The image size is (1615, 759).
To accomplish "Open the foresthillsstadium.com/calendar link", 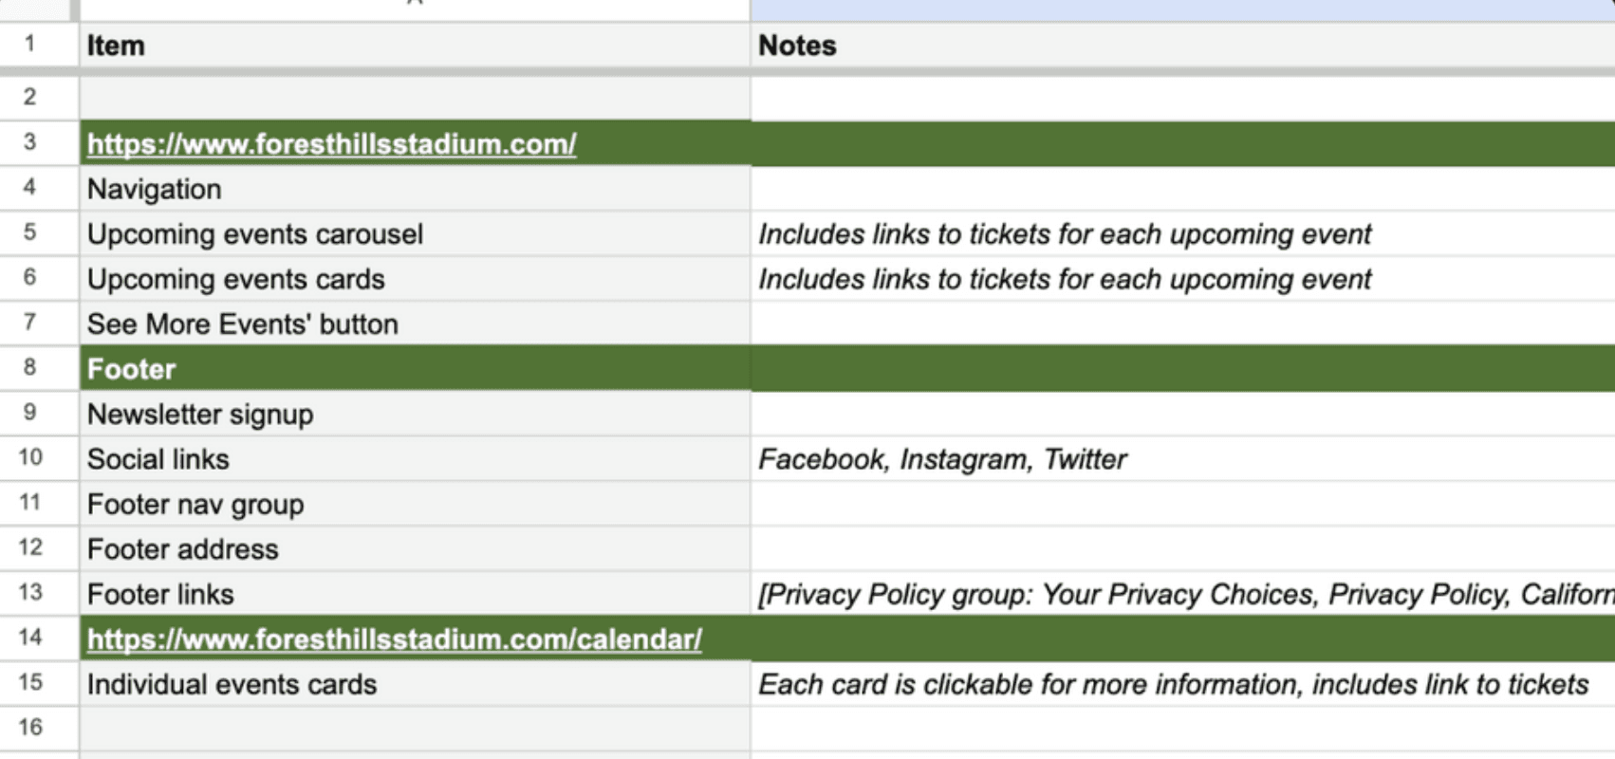I will [x=394, y=639].
